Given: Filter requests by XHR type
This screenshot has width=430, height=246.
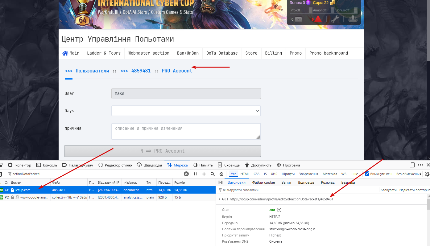Looking at the screenshot, I should tap(274, 174).
